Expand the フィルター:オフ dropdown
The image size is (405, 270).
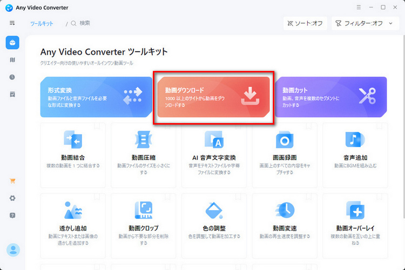pyautogui.click(x=365, y=24)
